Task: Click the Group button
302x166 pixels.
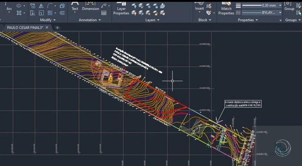Action: (289, 7)
